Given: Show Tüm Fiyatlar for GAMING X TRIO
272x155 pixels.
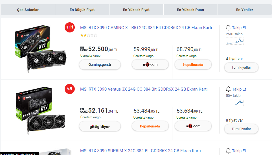Looking at the screenshot, I should tap(241, 67).
